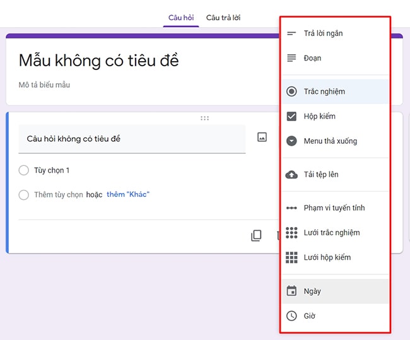Image resolution: width=410 pixels, height=340 pixels.
Task: Choose the Hộp kiểm checkbox question type
Action: pyautogui.click(x=319, y=117)
